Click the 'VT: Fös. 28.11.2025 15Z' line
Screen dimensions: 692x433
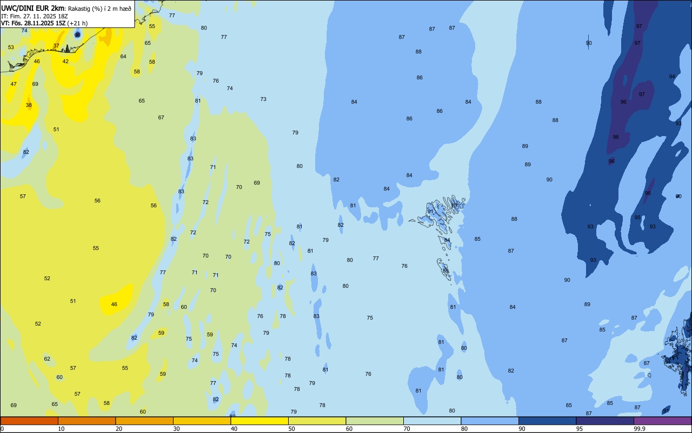[x=33, y=23]
